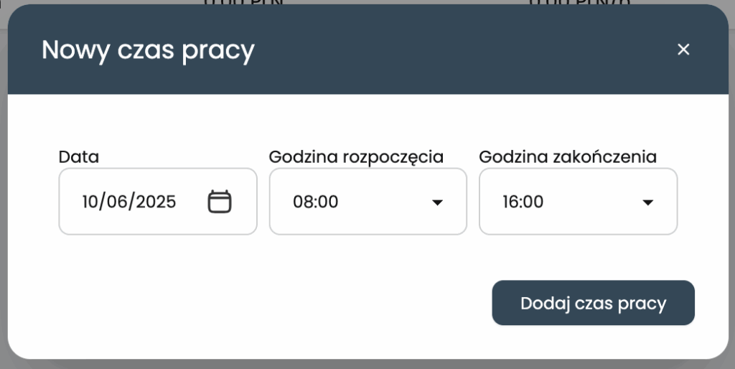Image resolution: width=735 pixels, height=369 pixels.
Task: Close the Nowy czas pracy dialog
Action: pyautogui.click(x=683, y=50)
